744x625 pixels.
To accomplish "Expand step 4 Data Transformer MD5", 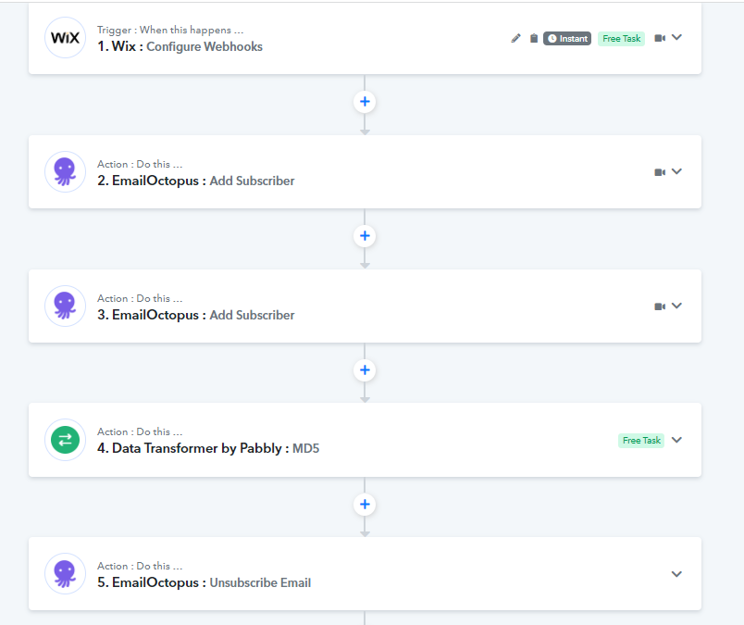I will coord(677,440).
